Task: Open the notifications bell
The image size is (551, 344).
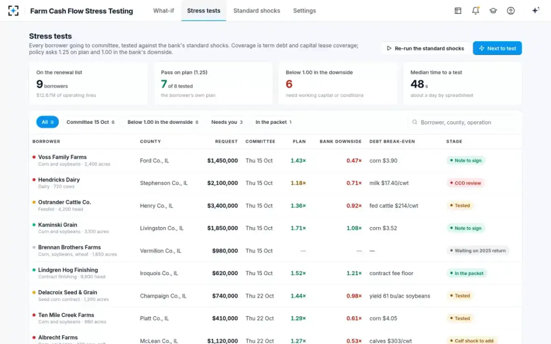Action: 476,11
